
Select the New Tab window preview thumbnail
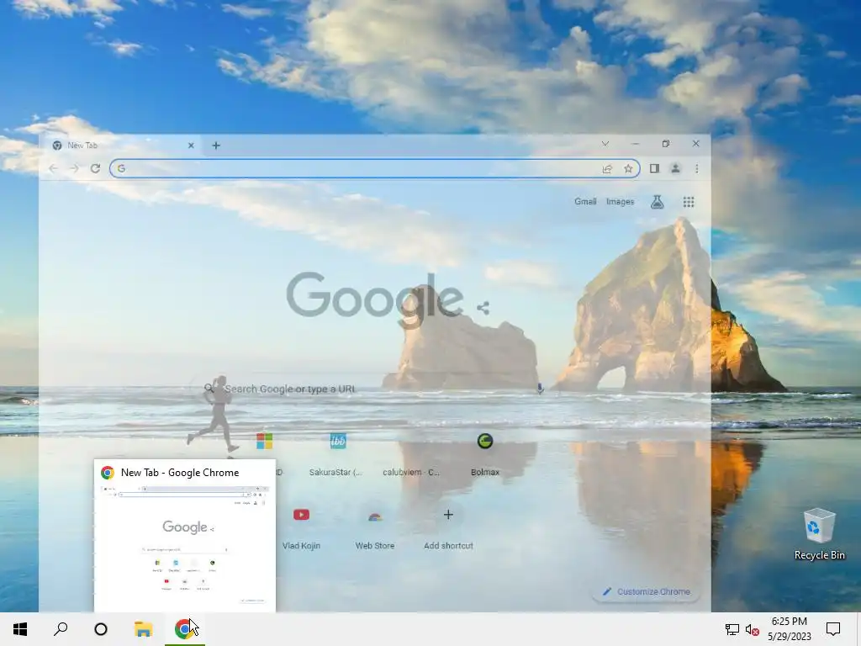tap(185, 536)
